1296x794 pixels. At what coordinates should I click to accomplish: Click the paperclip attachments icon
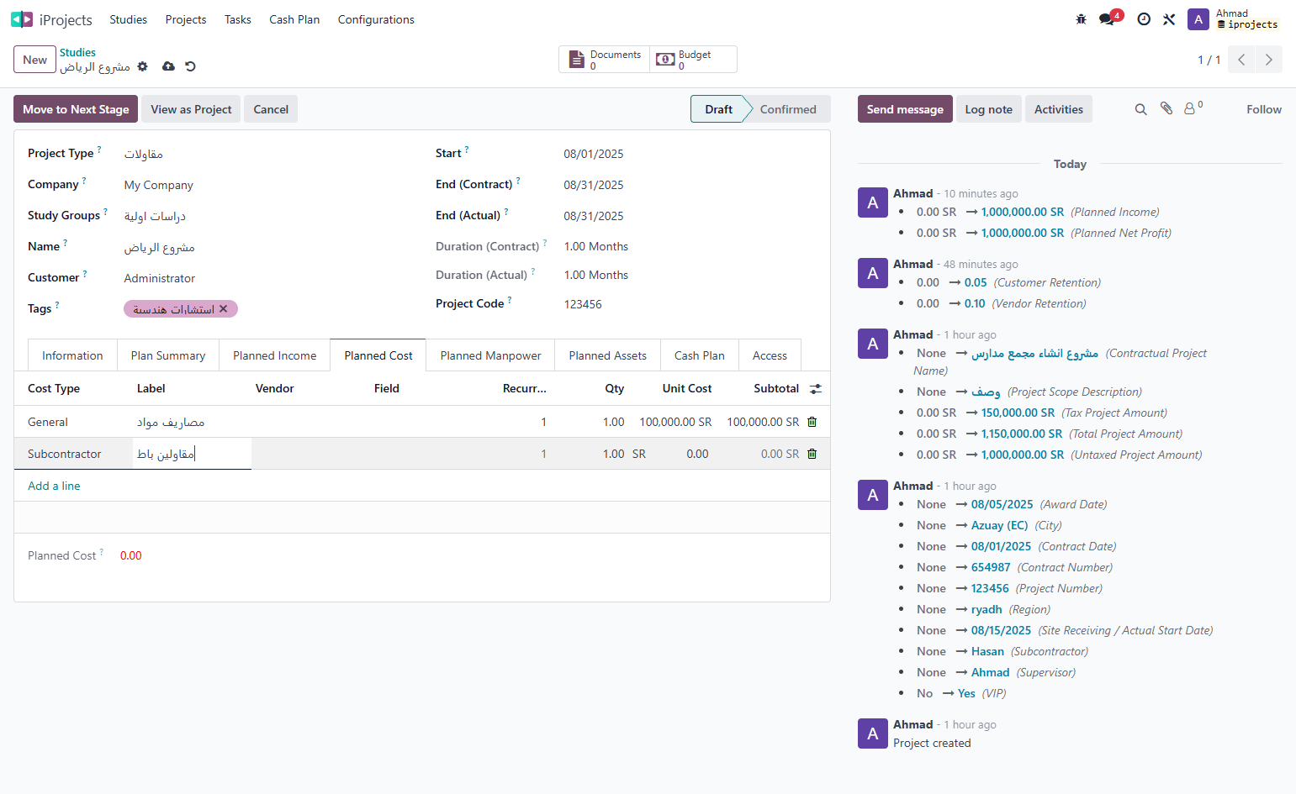coord(1166,108)
